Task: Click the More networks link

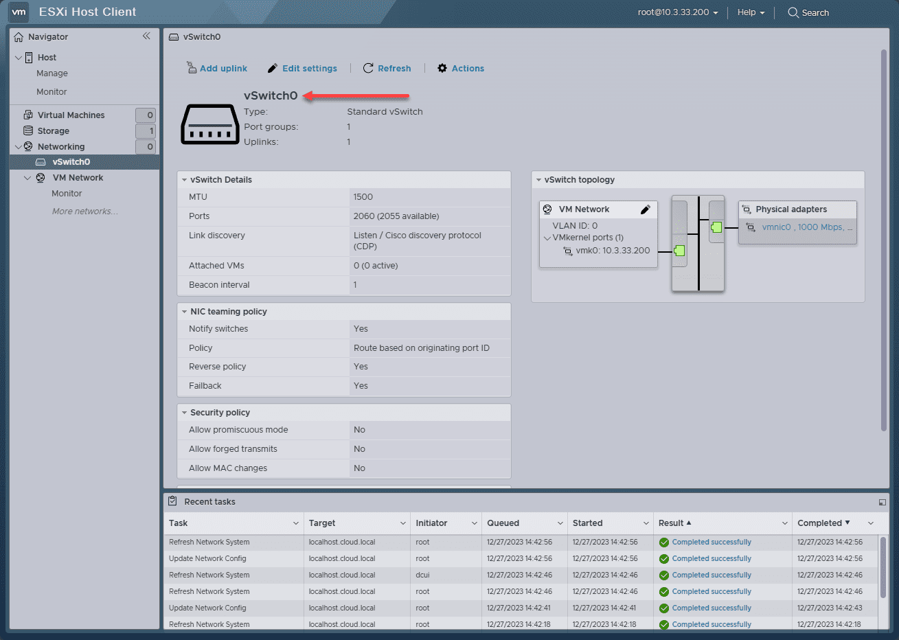Action: (x=84, y=212)
